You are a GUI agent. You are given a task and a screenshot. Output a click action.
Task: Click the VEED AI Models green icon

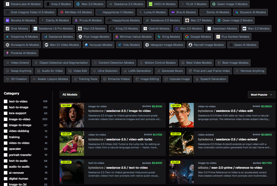pyautogui.click(x=150, y=4)
